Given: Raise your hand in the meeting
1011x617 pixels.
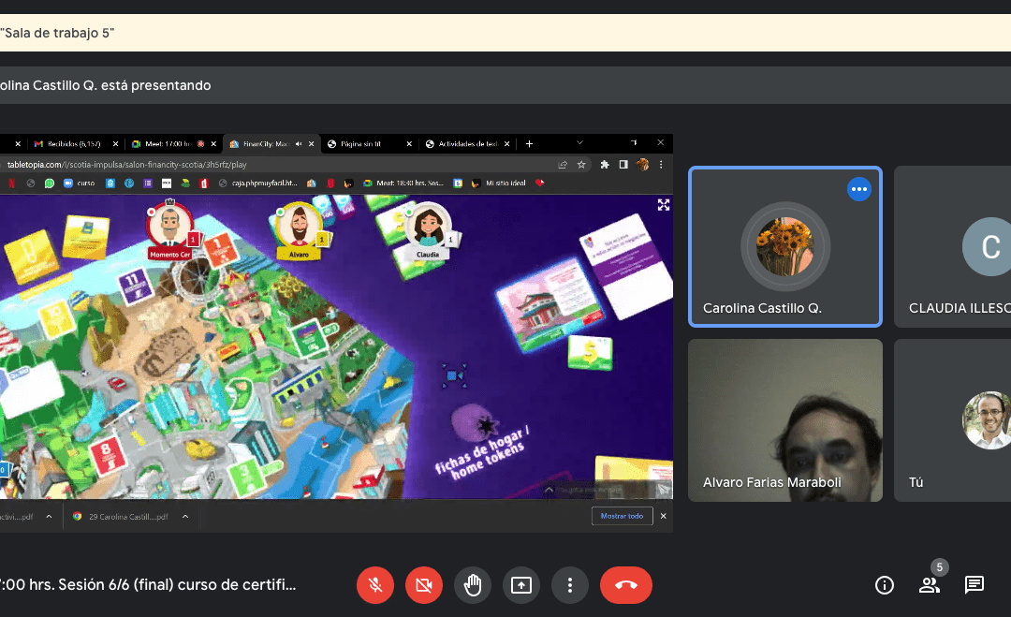Looking at the screenshot, I should [473, 585].
